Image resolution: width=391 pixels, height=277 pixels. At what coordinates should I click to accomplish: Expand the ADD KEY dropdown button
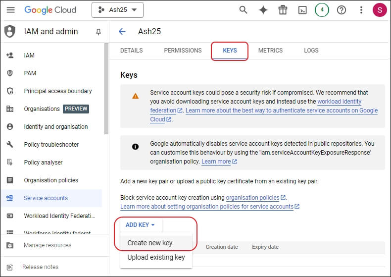[141, 225]
